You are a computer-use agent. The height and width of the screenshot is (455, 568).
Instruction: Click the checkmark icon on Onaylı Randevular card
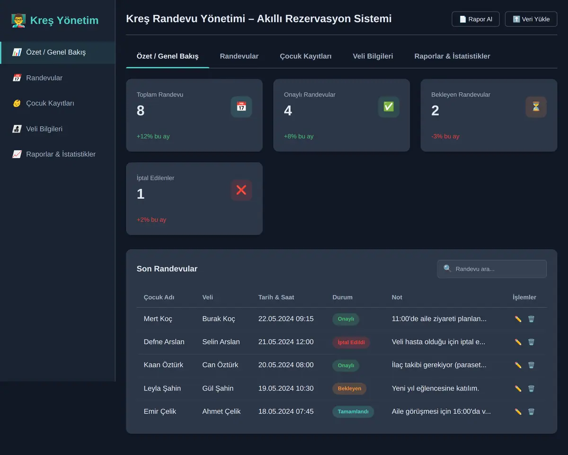click(389, 107)
